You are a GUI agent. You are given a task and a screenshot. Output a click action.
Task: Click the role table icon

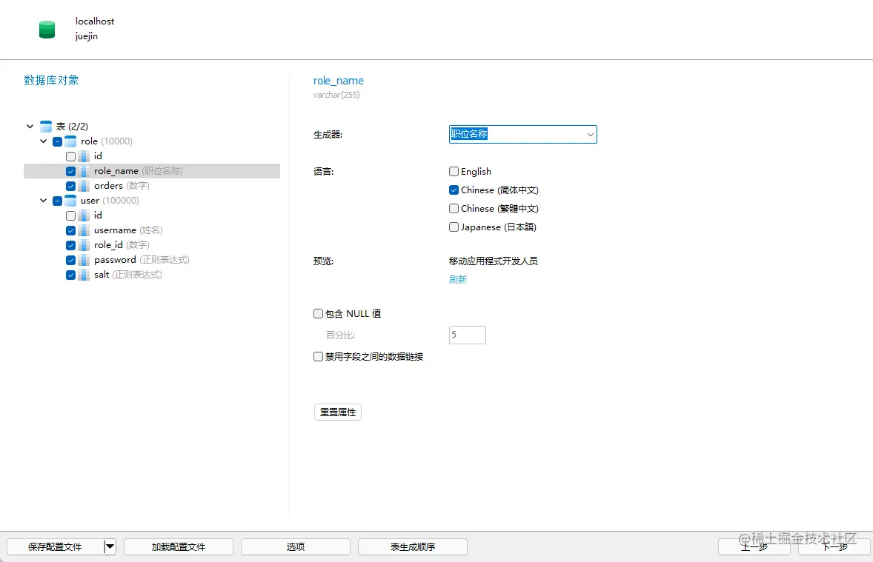click(x=70, y=141)
